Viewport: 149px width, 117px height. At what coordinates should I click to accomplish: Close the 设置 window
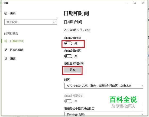[x=143, y=3]
